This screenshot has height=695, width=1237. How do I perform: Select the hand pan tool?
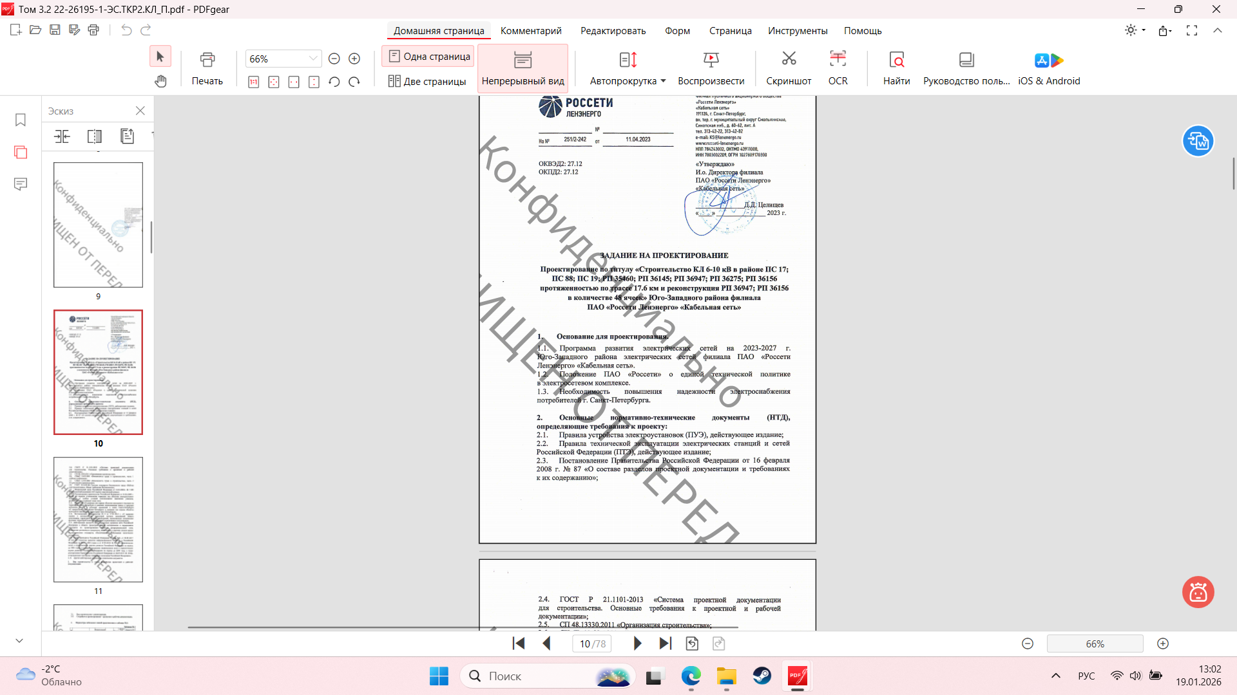click(160, 81)
